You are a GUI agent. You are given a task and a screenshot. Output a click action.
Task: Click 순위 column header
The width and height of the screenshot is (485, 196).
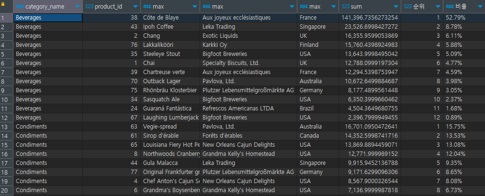pyautogui.click(x=422, y=7)
